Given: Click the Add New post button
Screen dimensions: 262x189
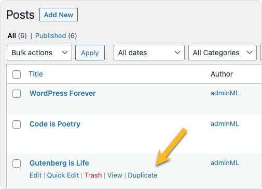Looking at the screenshot, I should (x=59, y=15).
